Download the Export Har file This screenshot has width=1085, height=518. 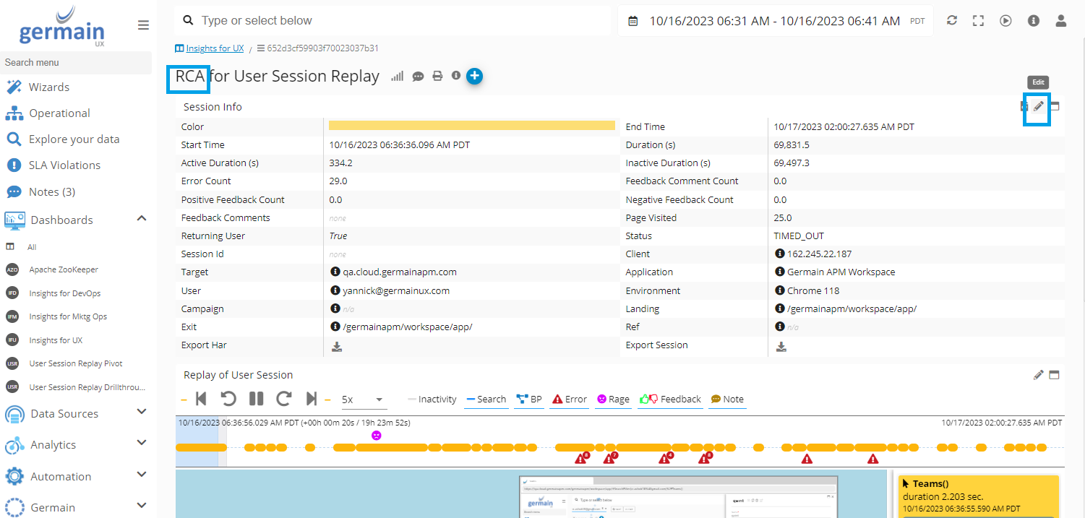[336, 346]
